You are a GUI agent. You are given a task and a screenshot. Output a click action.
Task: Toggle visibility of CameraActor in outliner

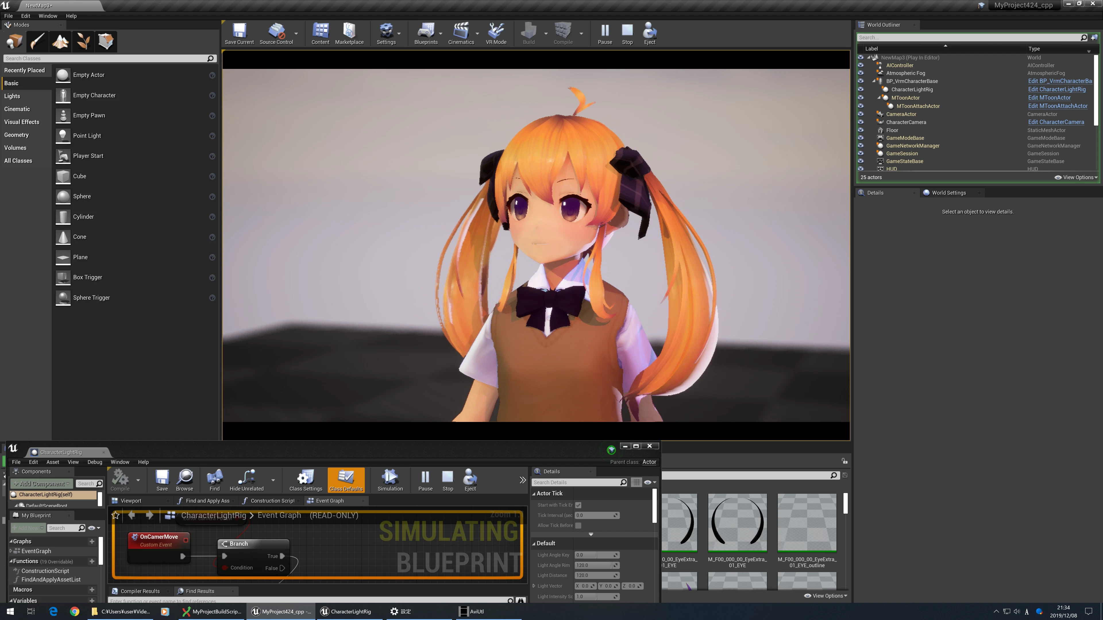861,114
